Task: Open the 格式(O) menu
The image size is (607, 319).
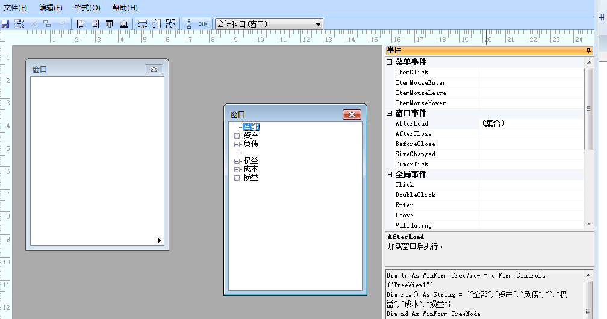Action: pos(87,8)
